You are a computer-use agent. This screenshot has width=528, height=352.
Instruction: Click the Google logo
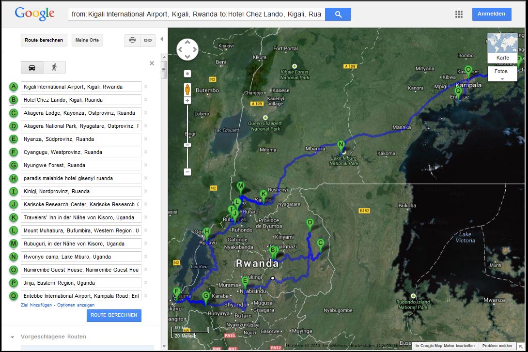(x=35, y=14)
